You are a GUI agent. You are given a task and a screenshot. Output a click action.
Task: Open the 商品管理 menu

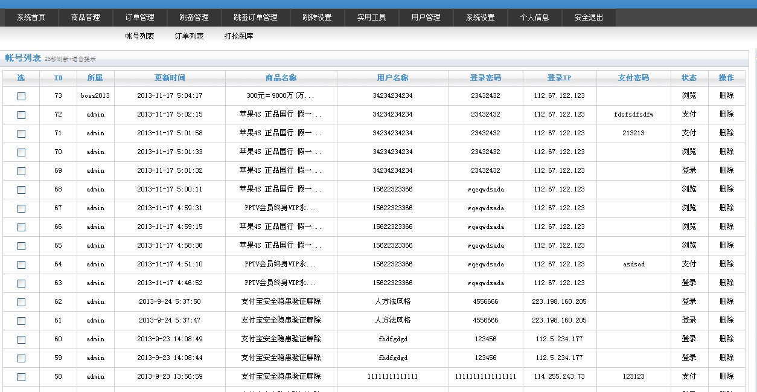(85, 18)
